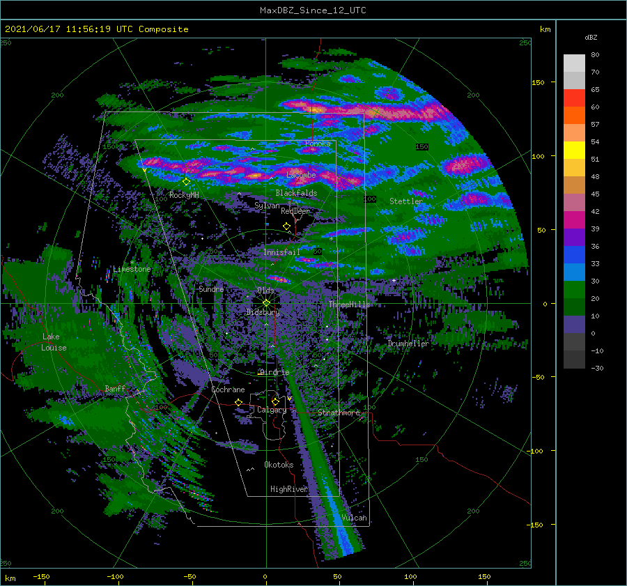Click the Lake Louise label
The height and width of the screenshot is (586, 627).
[54, 342]
